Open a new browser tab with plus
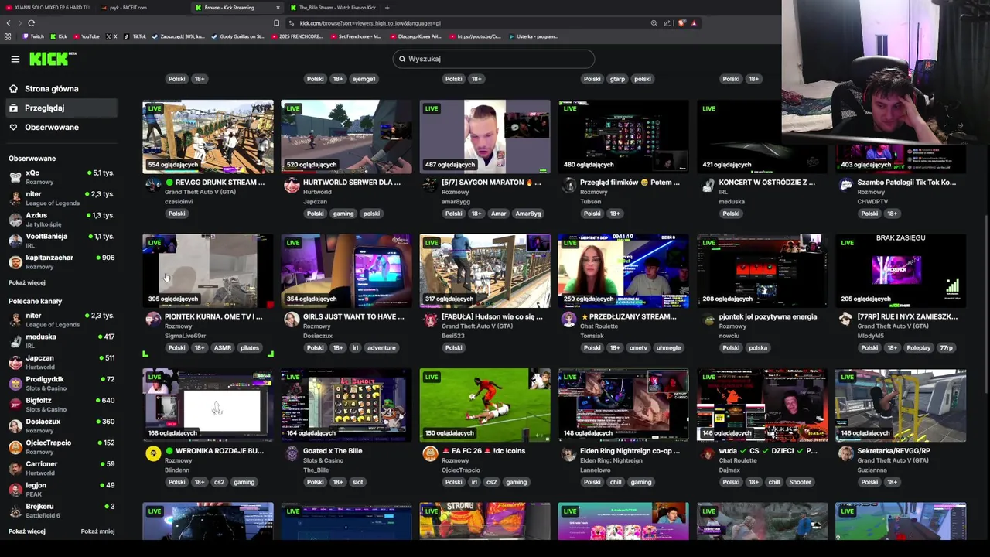Image resolution: width=990 pixels, height=557 pixels. coord(387,8)
